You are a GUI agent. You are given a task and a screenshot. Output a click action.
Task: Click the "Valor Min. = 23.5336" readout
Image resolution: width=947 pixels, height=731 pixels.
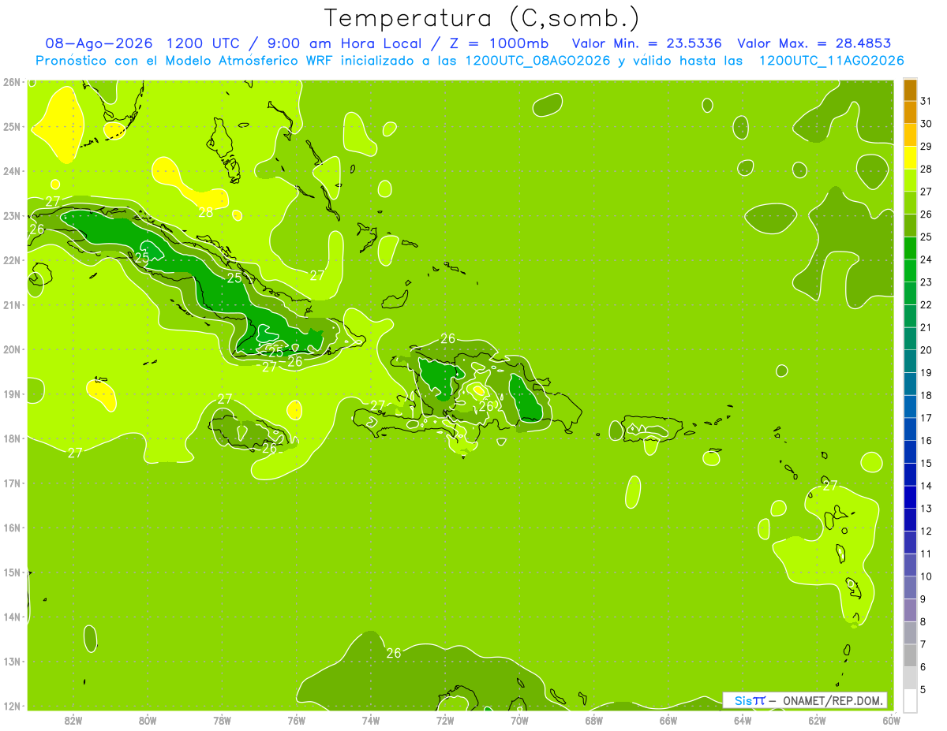[648, 43]
